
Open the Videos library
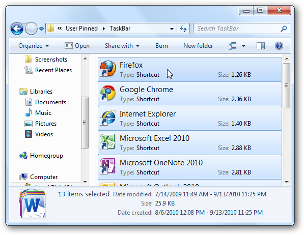point(44,134)
